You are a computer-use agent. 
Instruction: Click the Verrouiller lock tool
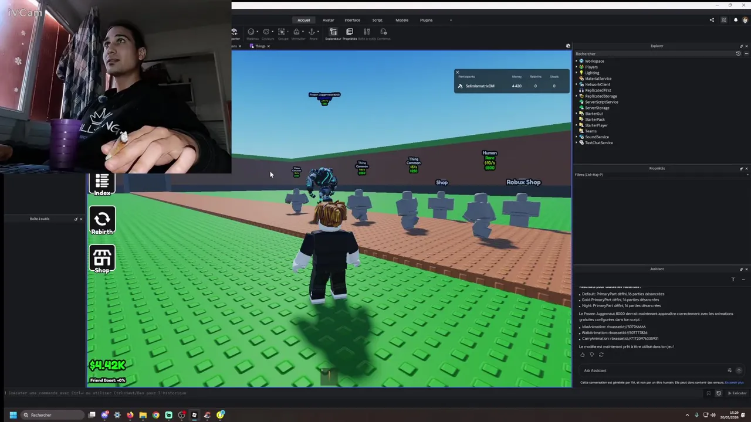click(297, 33)
